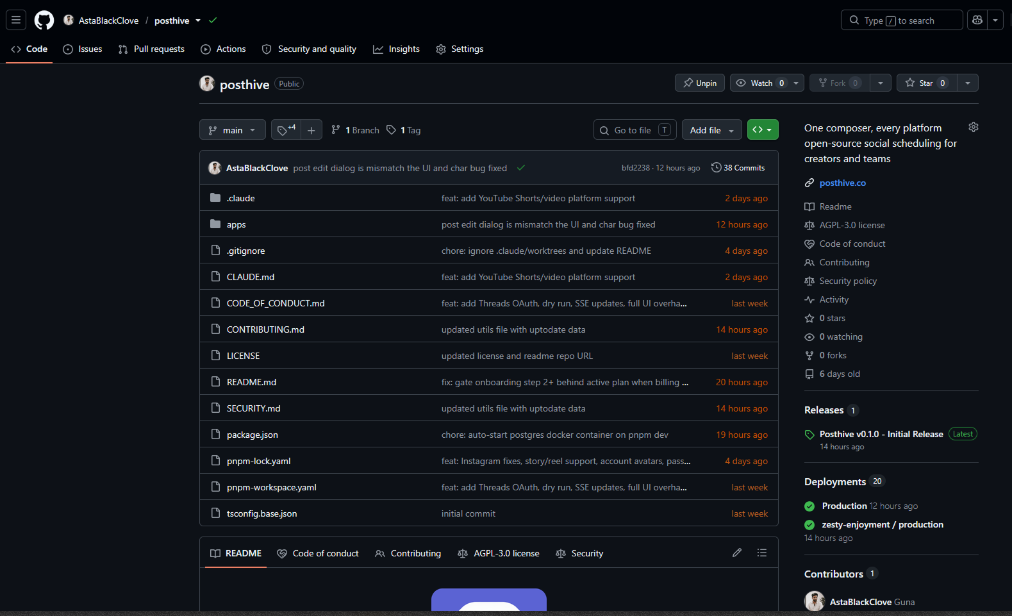View the 38 Commits history
The height and width of the screenshot is (616, 1012).
pyautogui.click(x=738, y=168)
